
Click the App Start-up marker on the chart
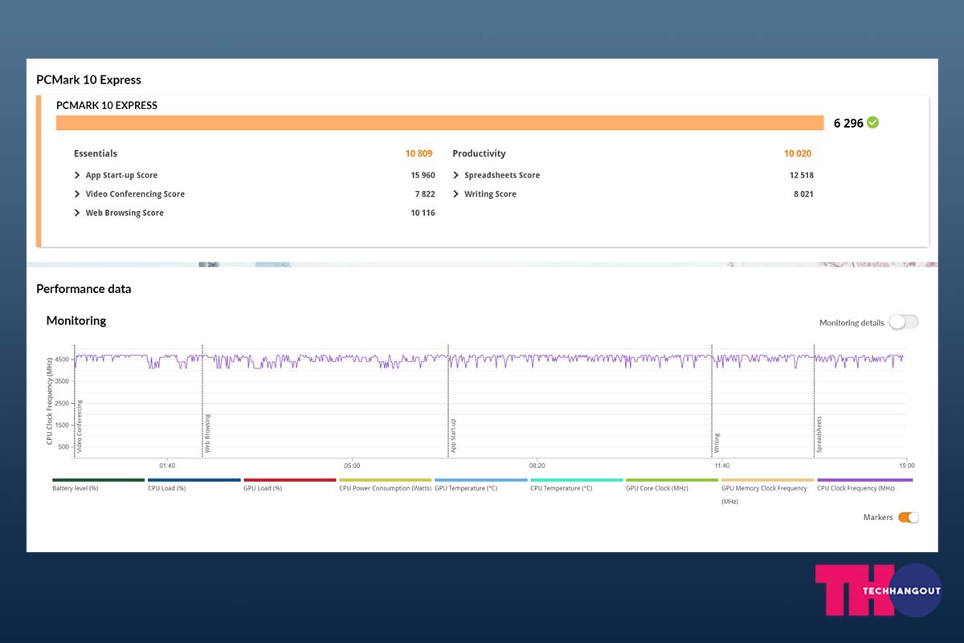click(x=454, y=436)
